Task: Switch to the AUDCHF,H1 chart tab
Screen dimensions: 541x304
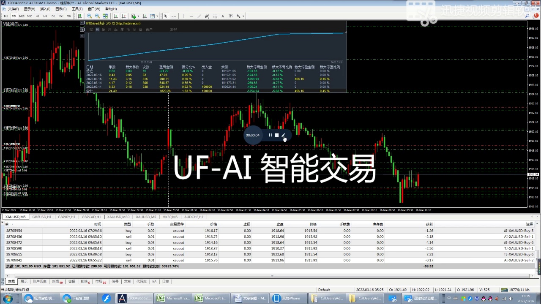Action: tap(194, 217)
